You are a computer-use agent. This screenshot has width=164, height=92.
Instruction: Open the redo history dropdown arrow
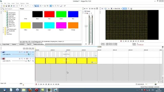click(x=33, y=6)
